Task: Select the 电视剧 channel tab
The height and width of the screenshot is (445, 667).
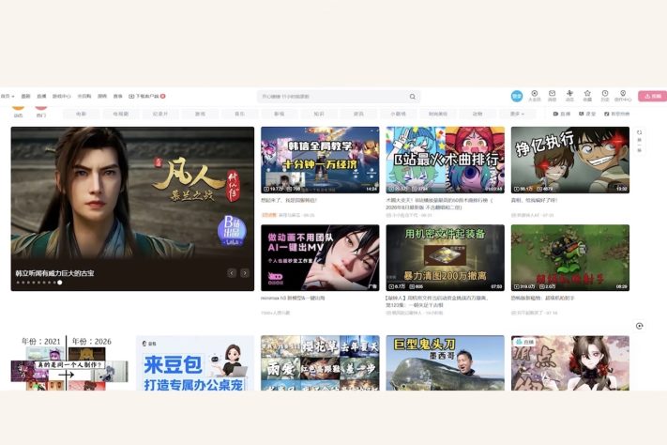Action: pos(121,114)
